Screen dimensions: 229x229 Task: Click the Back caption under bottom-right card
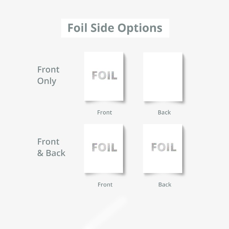click(x=165, y=185)
